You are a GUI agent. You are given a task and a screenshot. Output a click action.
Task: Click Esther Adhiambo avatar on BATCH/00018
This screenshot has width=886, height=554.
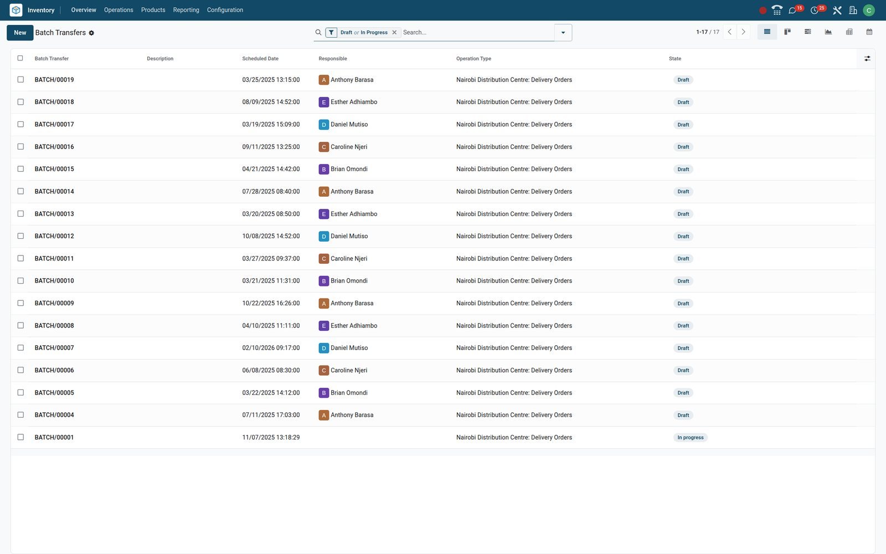coord(324,102)
